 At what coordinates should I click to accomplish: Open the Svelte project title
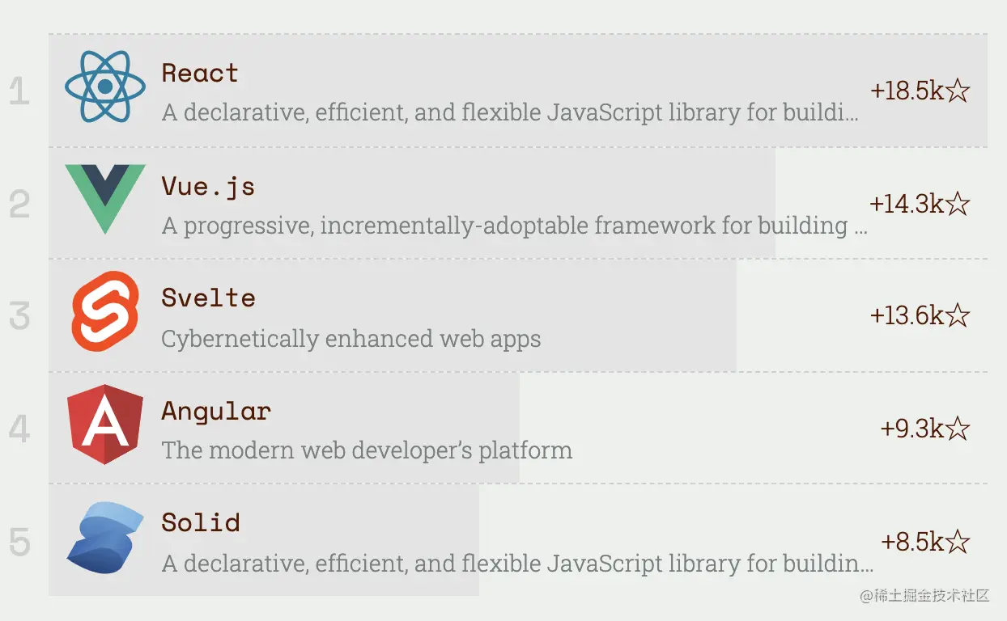tap(208, 298)
